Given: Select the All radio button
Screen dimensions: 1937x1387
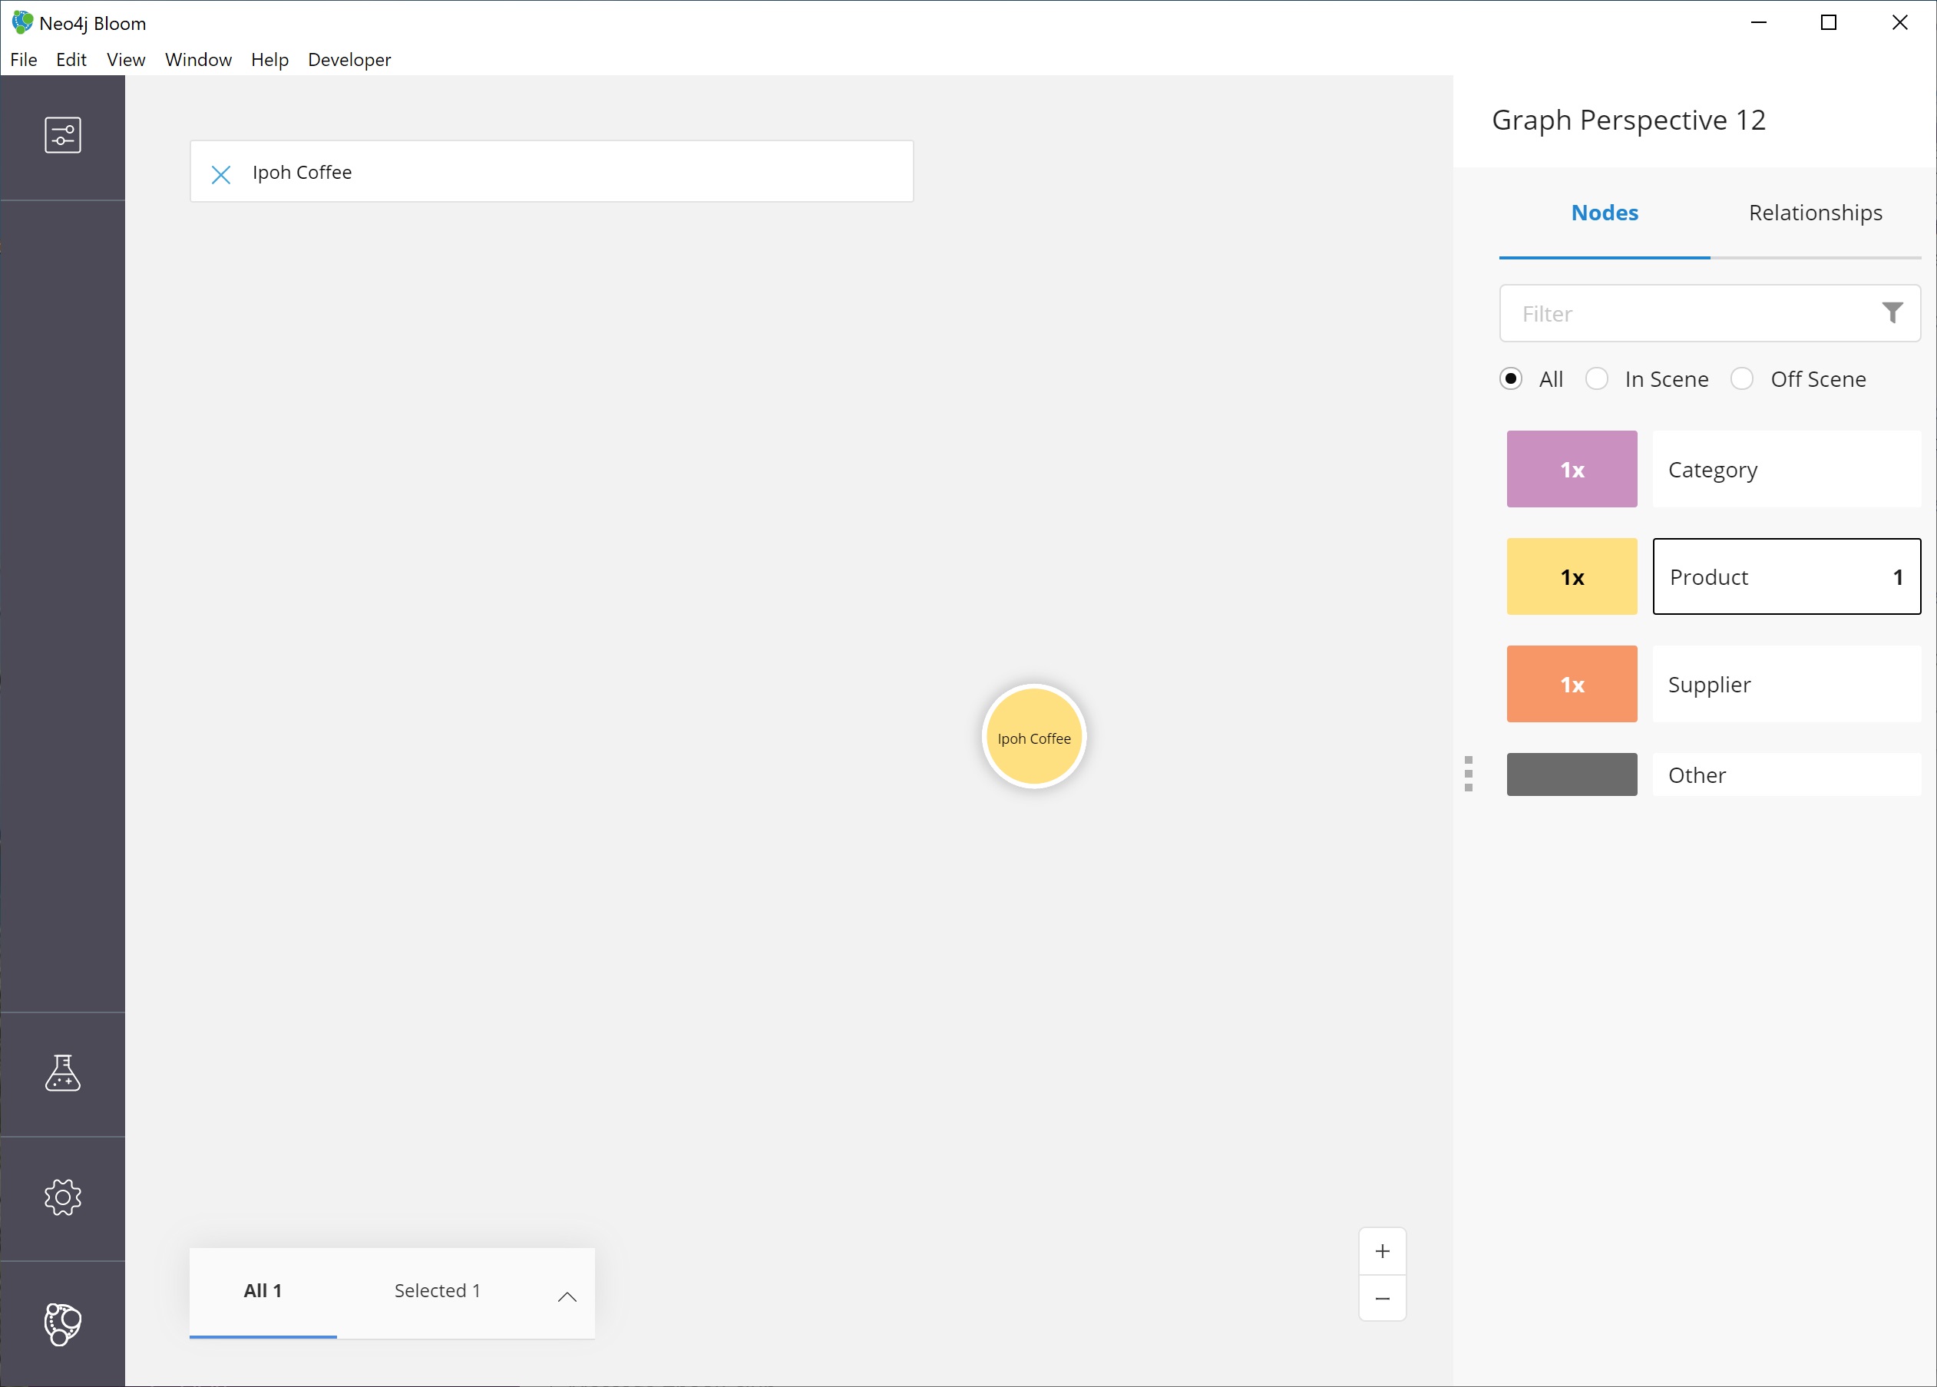Looking at the screenshot, I should click(1511, 378).
